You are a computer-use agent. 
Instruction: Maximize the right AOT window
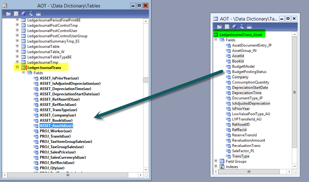[288, 19]
